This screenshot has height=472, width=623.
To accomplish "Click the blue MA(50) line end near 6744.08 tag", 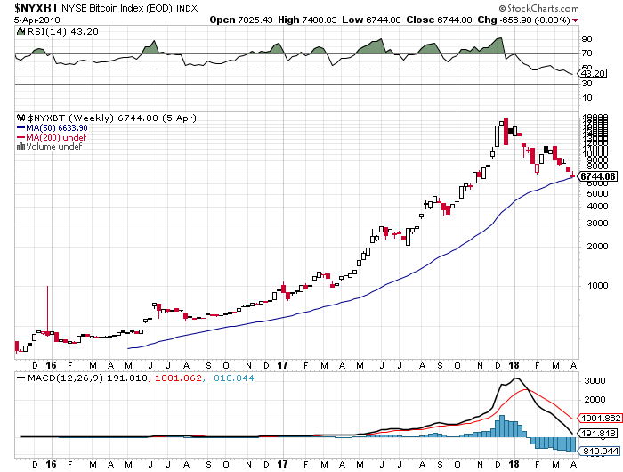I will coord(570,178).
